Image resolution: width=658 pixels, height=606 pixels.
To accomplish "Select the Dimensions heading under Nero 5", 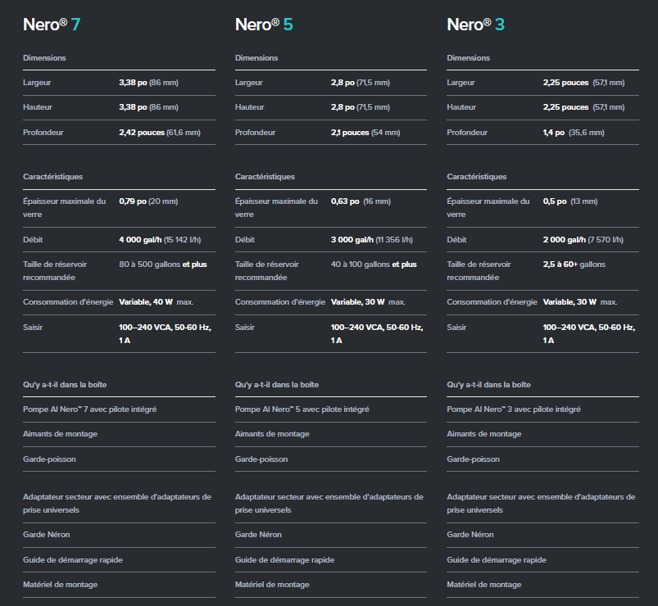I will tap(256, 58).
